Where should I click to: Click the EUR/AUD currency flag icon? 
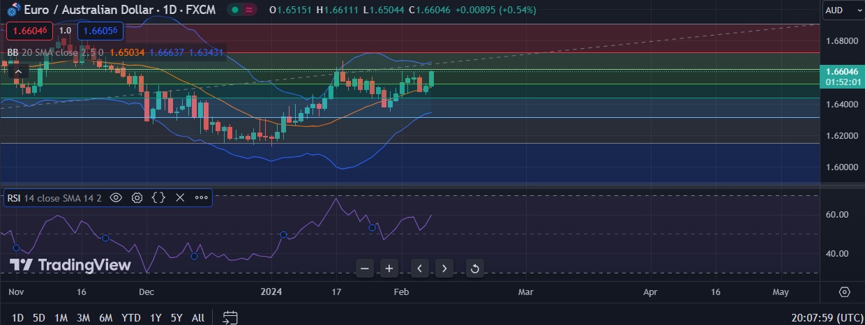point(13,10)
